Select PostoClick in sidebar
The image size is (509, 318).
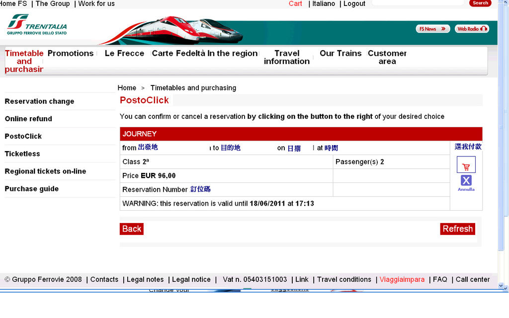click(23, 136)
